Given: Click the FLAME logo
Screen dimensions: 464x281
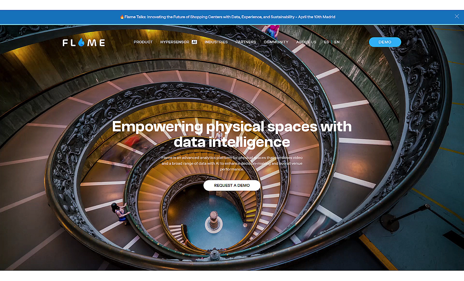Looking at the screenshot, I should (x=84, y=42).
